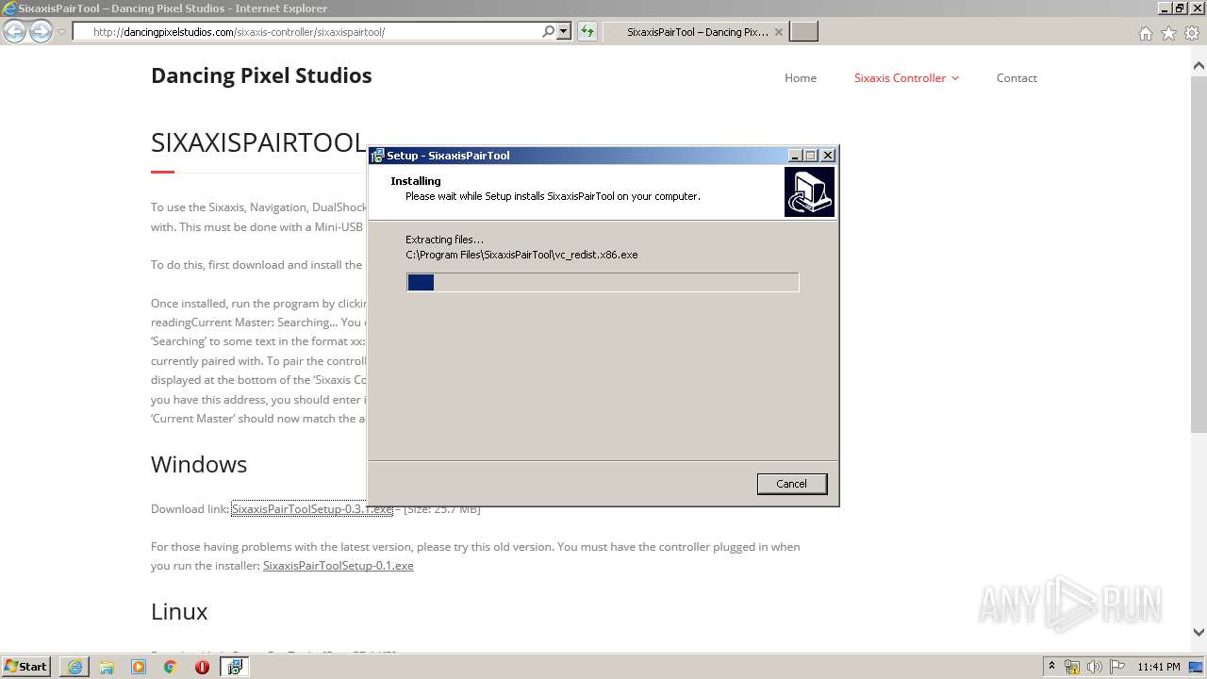1207x679 pixels.
Task: Click the page scrollbar down arrow
Action: 1199,632
